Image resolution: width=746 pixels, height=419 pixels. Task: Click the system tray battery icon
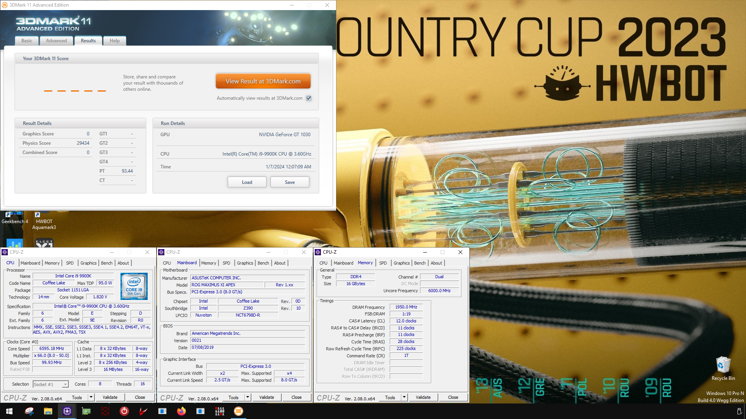click(739, 411)
